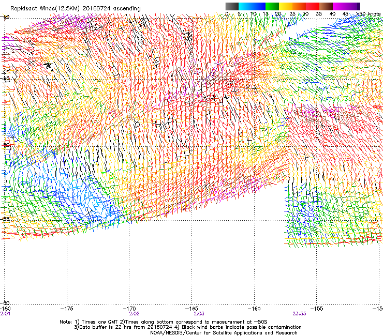Click the '-170' longitude axis label
This screenshot has width=383, height=336.
[x=129, y=309]
